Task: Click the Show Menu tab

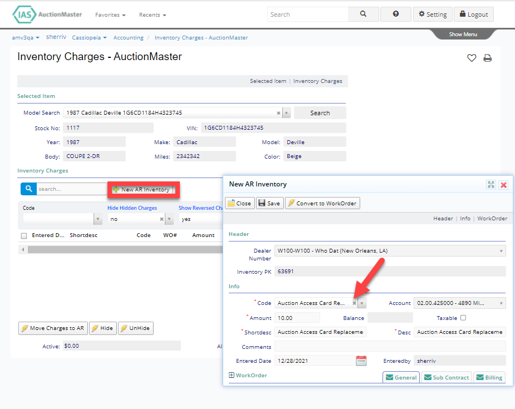Action: point(463,34)
